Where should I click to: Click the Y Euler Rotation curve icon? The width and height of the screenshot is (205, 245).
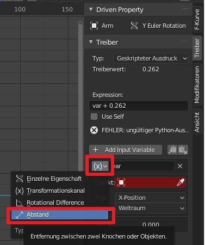pyautogui.click(x=134, y=26)
